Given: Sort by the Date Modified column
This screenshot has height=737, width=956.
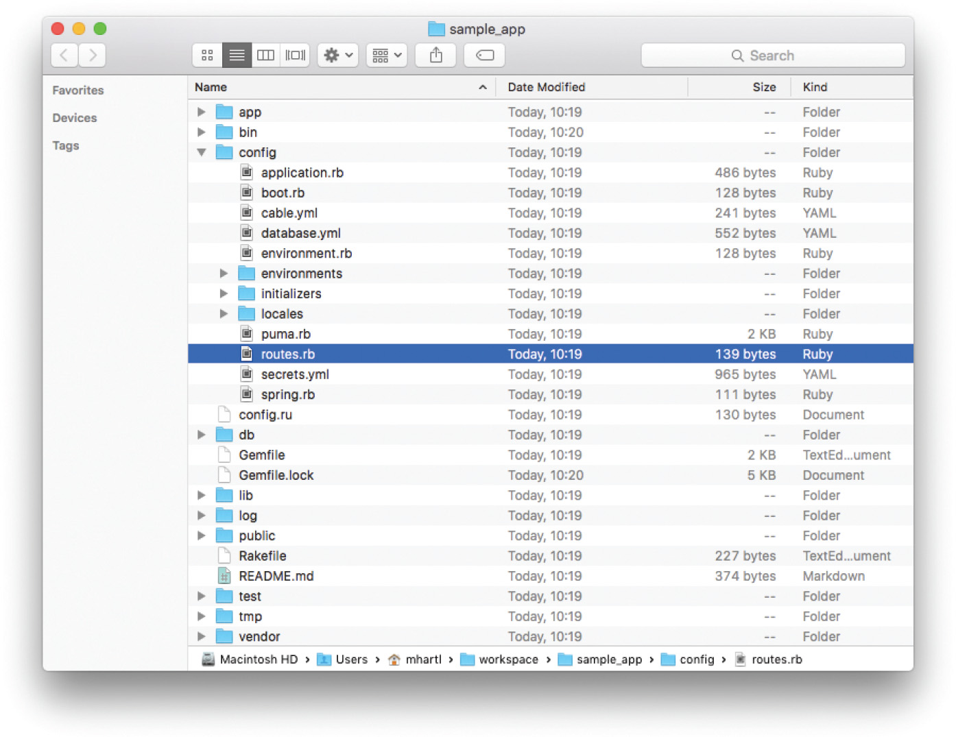Looking at the screenshot, I should [x=592, y=87].
